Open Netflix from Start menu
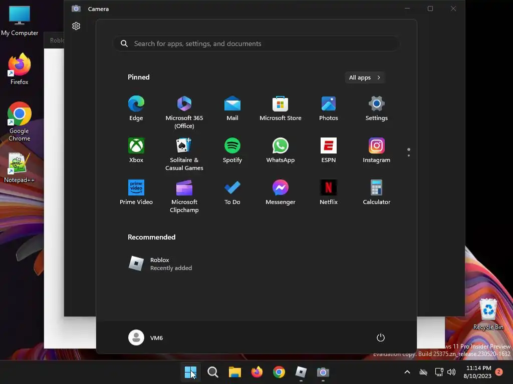 (329, 192)
